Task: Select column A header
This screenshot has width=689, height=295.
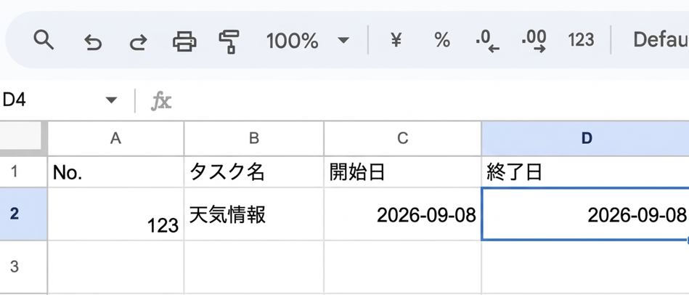Action: click(115, 139)
